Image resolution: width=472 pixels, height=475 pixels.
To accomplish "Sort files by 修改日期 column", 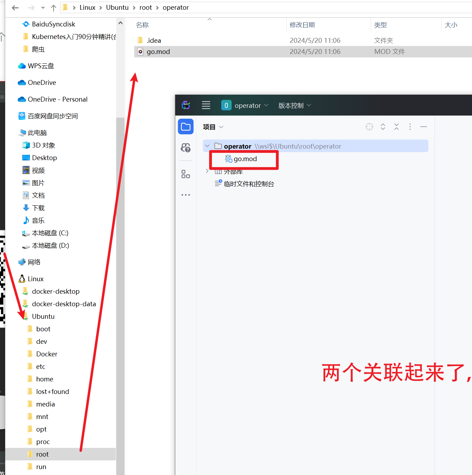I will (x=302, y=25).
